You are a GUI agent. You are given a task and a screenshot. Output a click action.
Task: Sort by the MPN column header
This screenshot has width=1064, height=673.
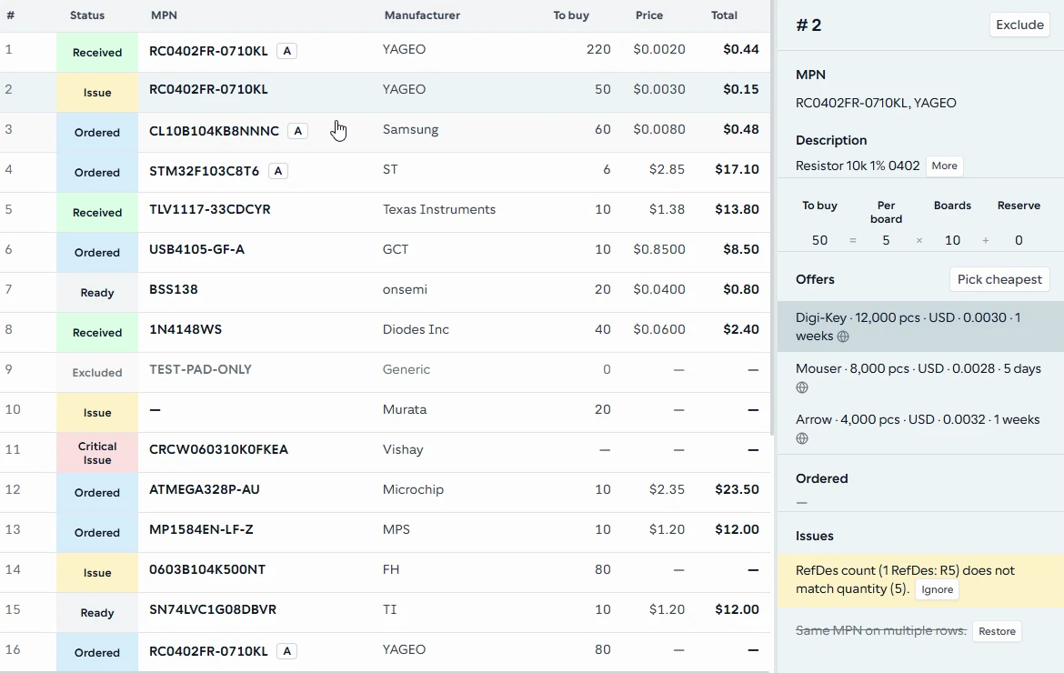pyautogui.click(x=164, y=15)
